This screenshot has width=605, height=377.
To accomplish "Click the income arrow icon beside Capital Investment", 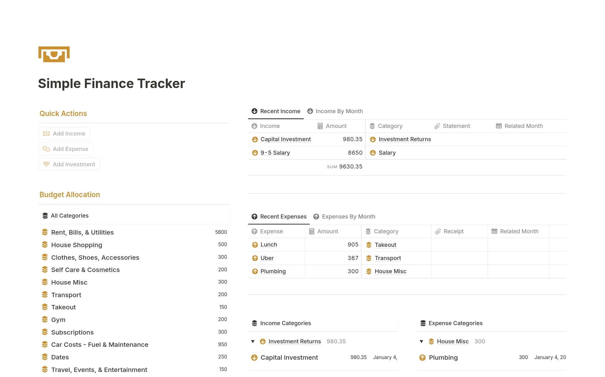I will click(254, 139).
